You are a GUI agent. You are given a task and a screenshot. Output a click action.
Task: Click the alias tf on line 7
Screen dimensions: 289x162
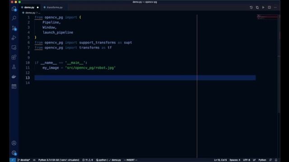(110, 48)
